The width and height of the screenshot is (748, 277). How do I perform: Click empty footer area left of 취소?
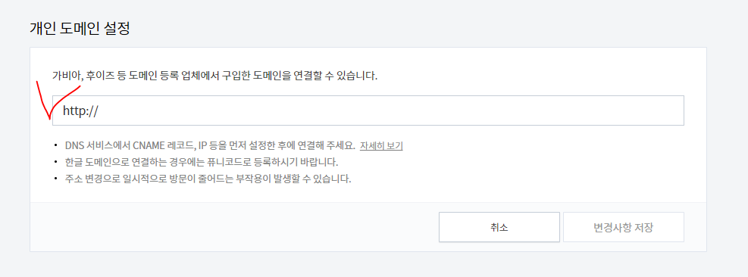(233, 227)
